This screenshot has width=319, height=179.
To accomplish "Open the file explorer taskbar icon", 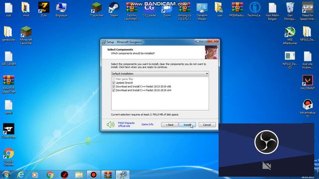I will coord(79,175).
